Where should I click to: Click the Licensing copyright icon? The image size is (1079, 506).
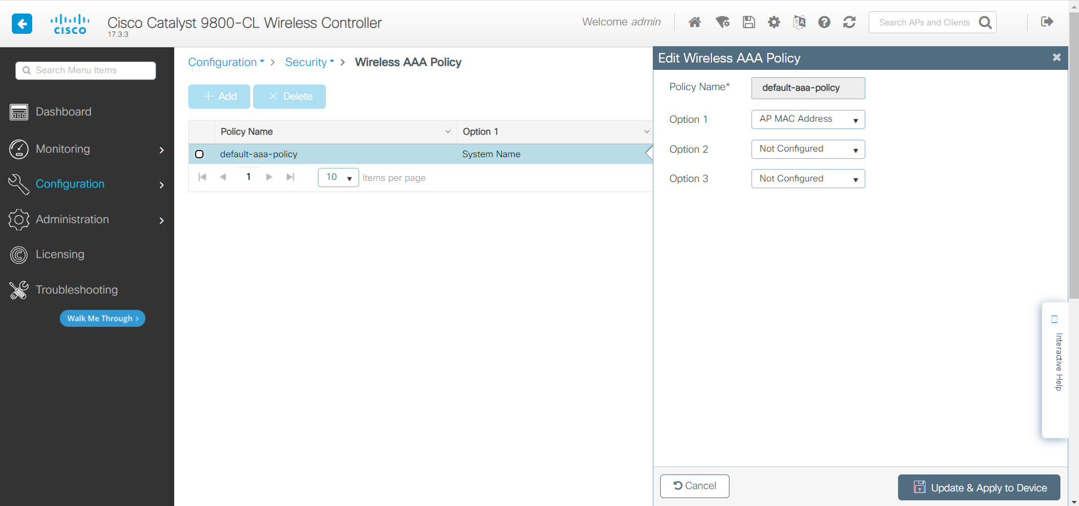(x=19, y=255)
